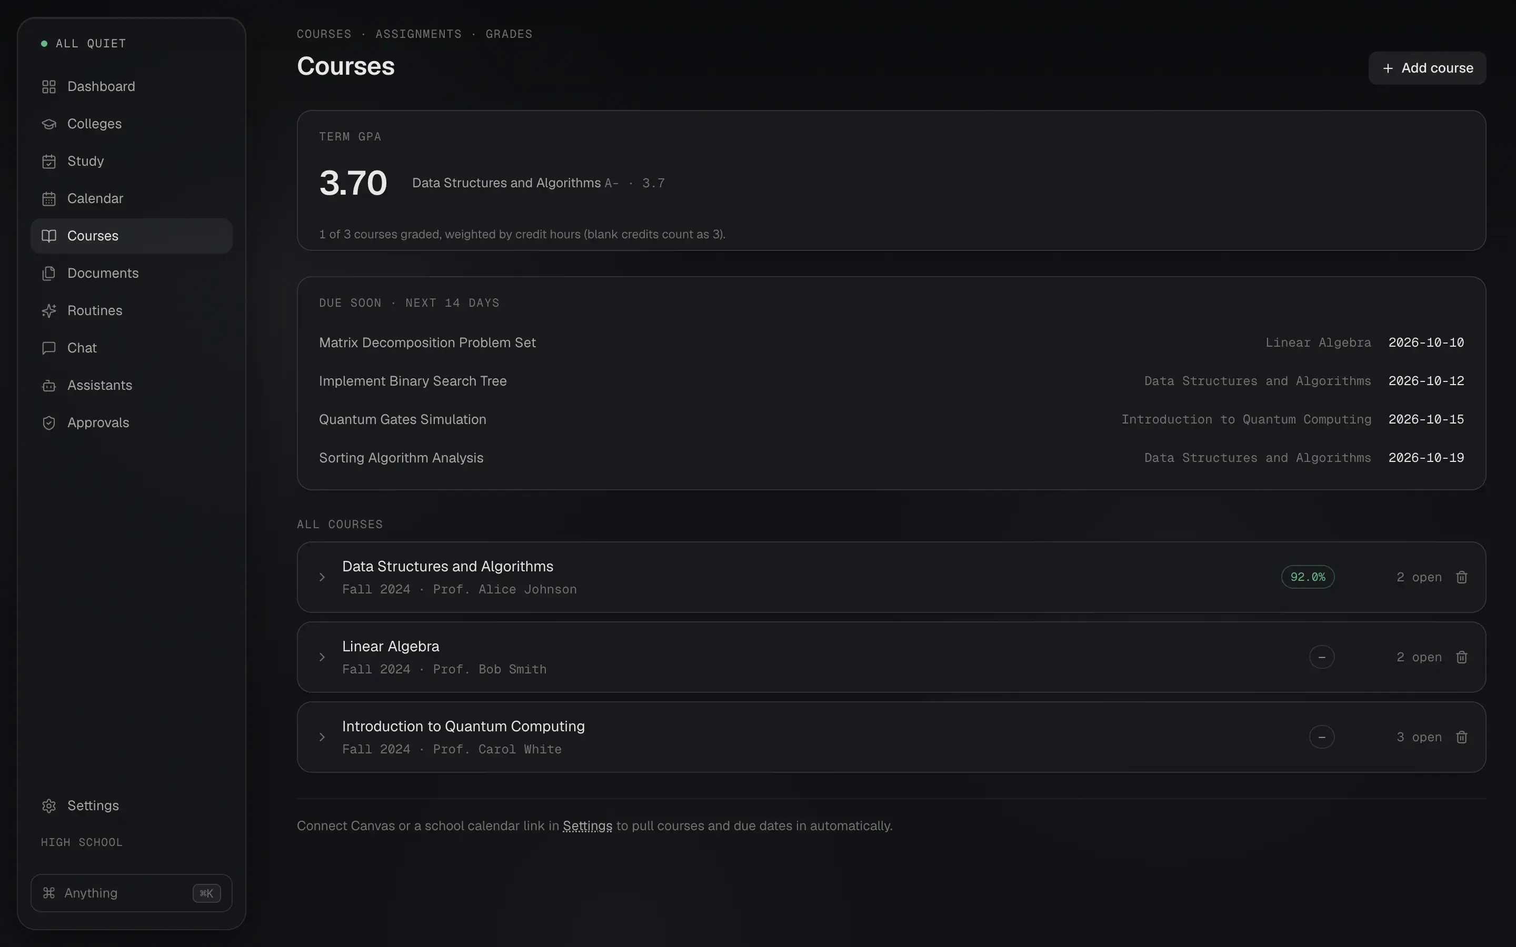This screenshot has width=1516, height=947.
Task: Click the 92.0% grade badge
Action: 1308,577
